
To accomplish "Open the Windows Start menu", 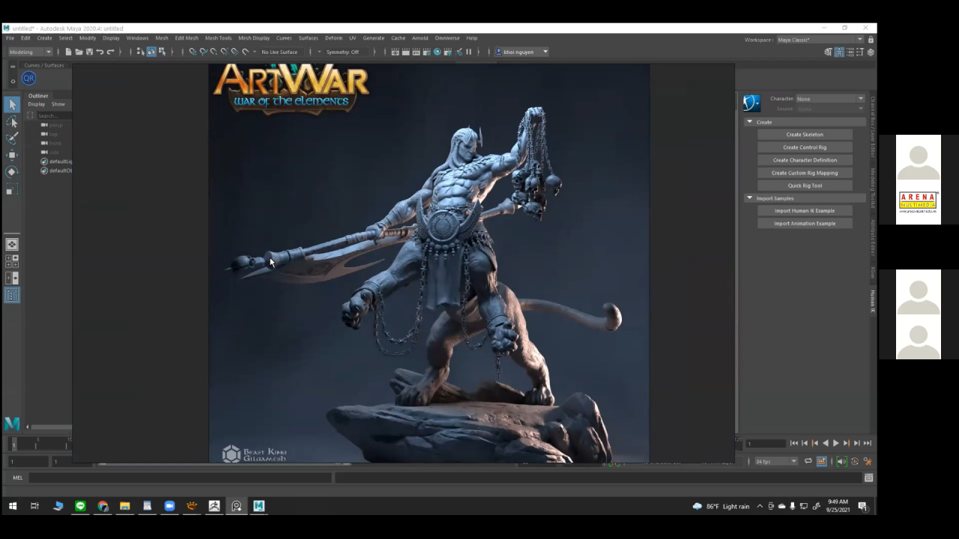I will coord(12,506).
